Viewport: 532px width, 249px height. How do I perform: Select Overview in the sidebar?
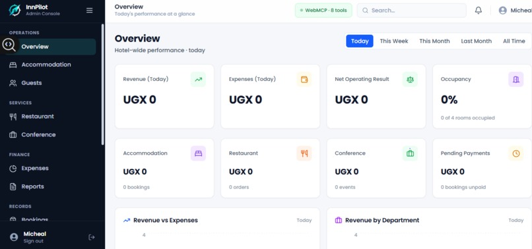coord(50,47)
